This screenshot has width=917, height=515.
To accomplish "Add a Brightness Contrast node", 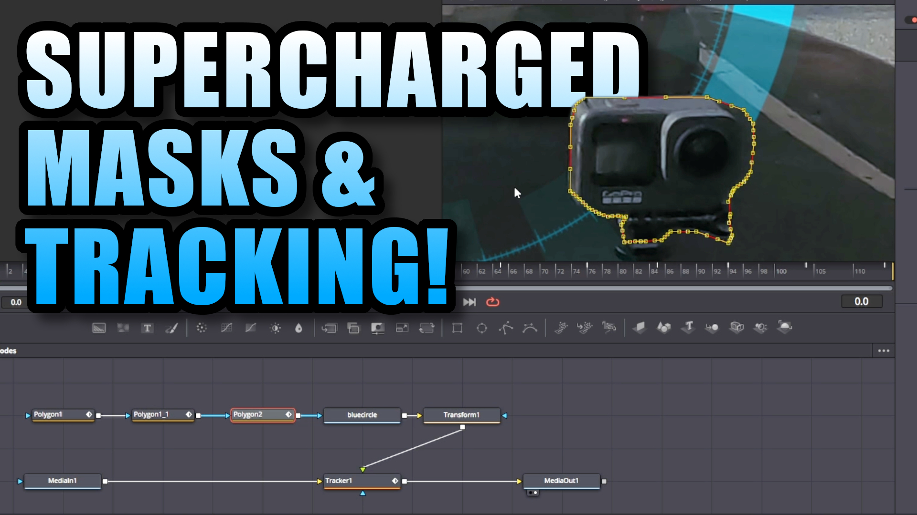I will (275, 328).
